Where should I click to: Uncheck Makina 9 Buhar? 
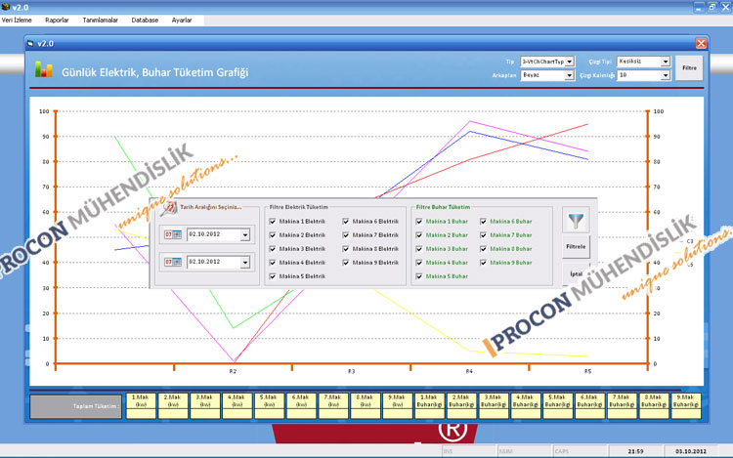(x=484, y=263)
